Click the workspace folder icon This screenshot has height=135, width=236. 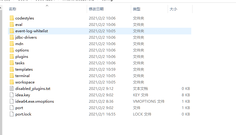pos(12,82)
